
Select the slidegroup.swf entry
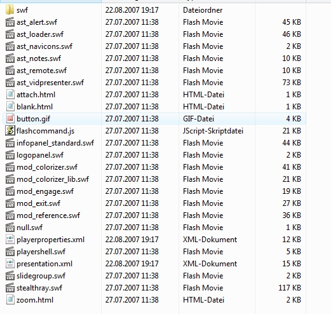[41, 276]
